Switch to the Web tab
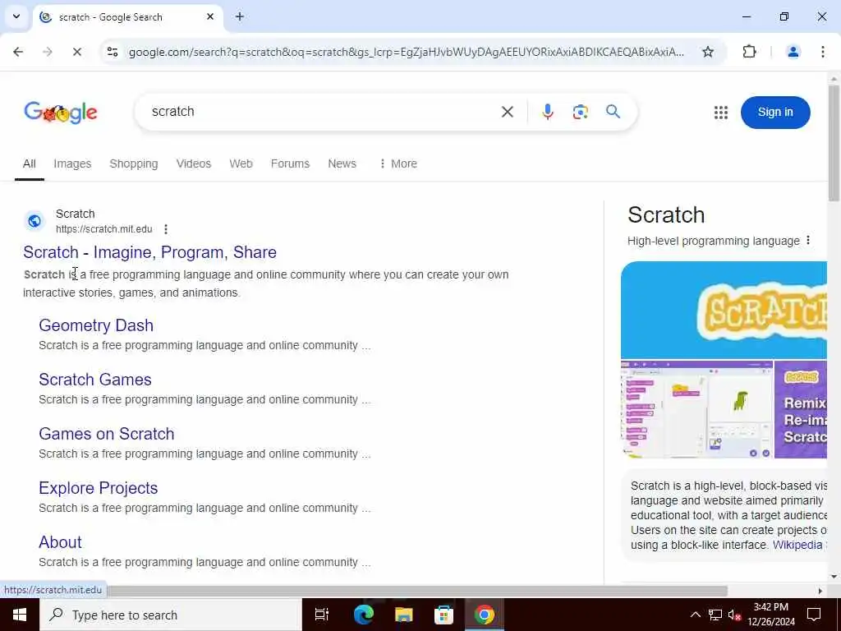Viewport: 841px width, 631px height. pyautogui.click(x=241, y=164)
